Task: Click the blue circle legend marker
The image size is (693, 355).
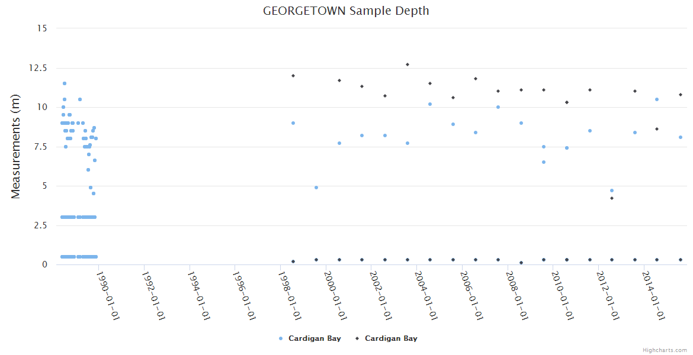Action: pyautogui.click(x=280, y=338)
